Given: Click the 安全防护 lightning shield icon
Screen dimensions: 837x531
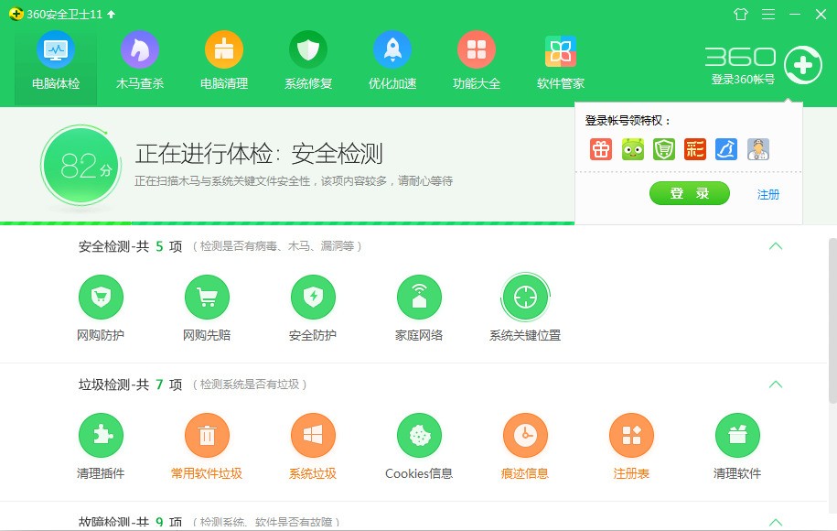Looking at the screenshot, I should pos(314,297).
